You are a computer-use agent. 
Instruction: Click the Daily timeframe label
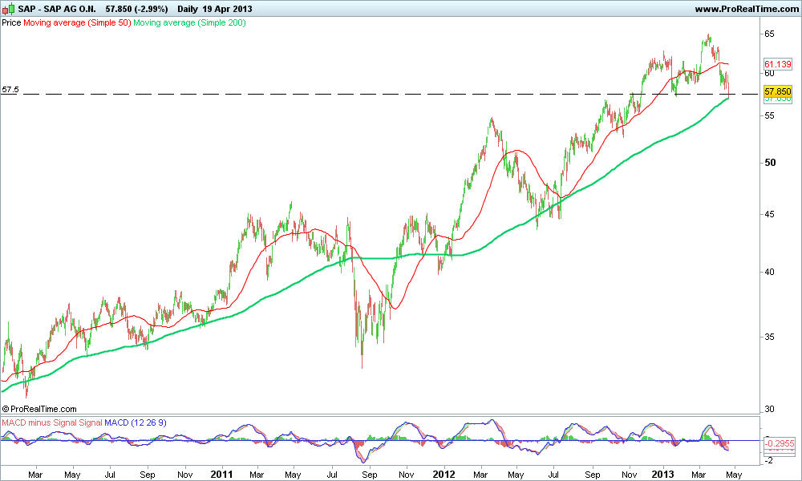[188, 9]
